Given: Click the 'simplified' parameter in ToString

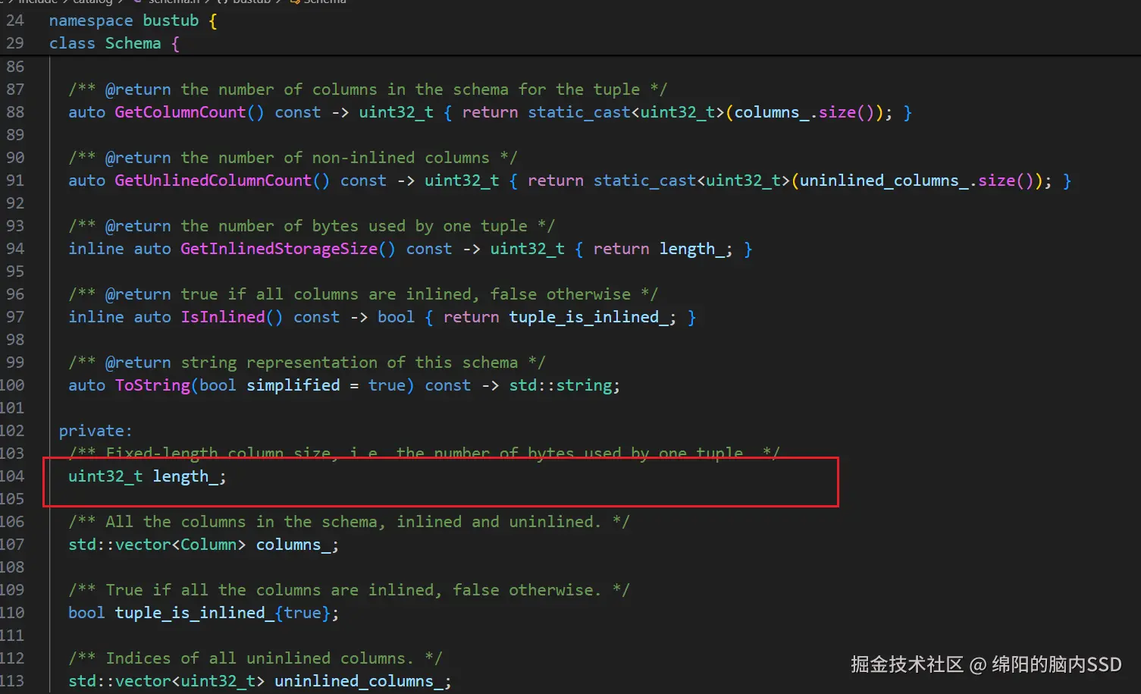Looking at the screenshot, I should coord(293,385).
